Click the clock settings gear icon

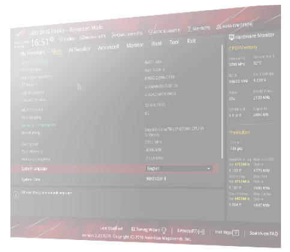coord(52,39)
